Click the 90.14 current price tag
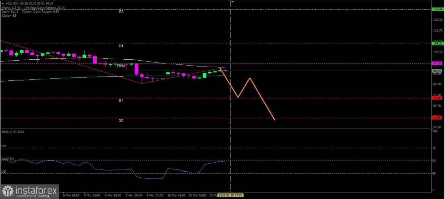Image resolution: width=445 pixels, height=199 pixels. 437,71
